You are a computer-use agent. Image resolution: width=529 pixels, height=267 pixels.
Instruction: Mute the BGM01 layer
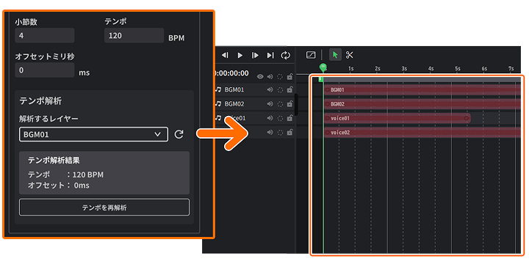click(x=270, y=90)
